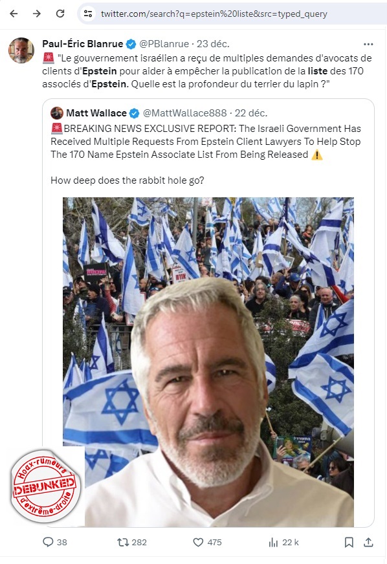Click Matt Wallace's small avatar in quoted tweet
Viewport: 387px width, 564px height.
[57, 113]
